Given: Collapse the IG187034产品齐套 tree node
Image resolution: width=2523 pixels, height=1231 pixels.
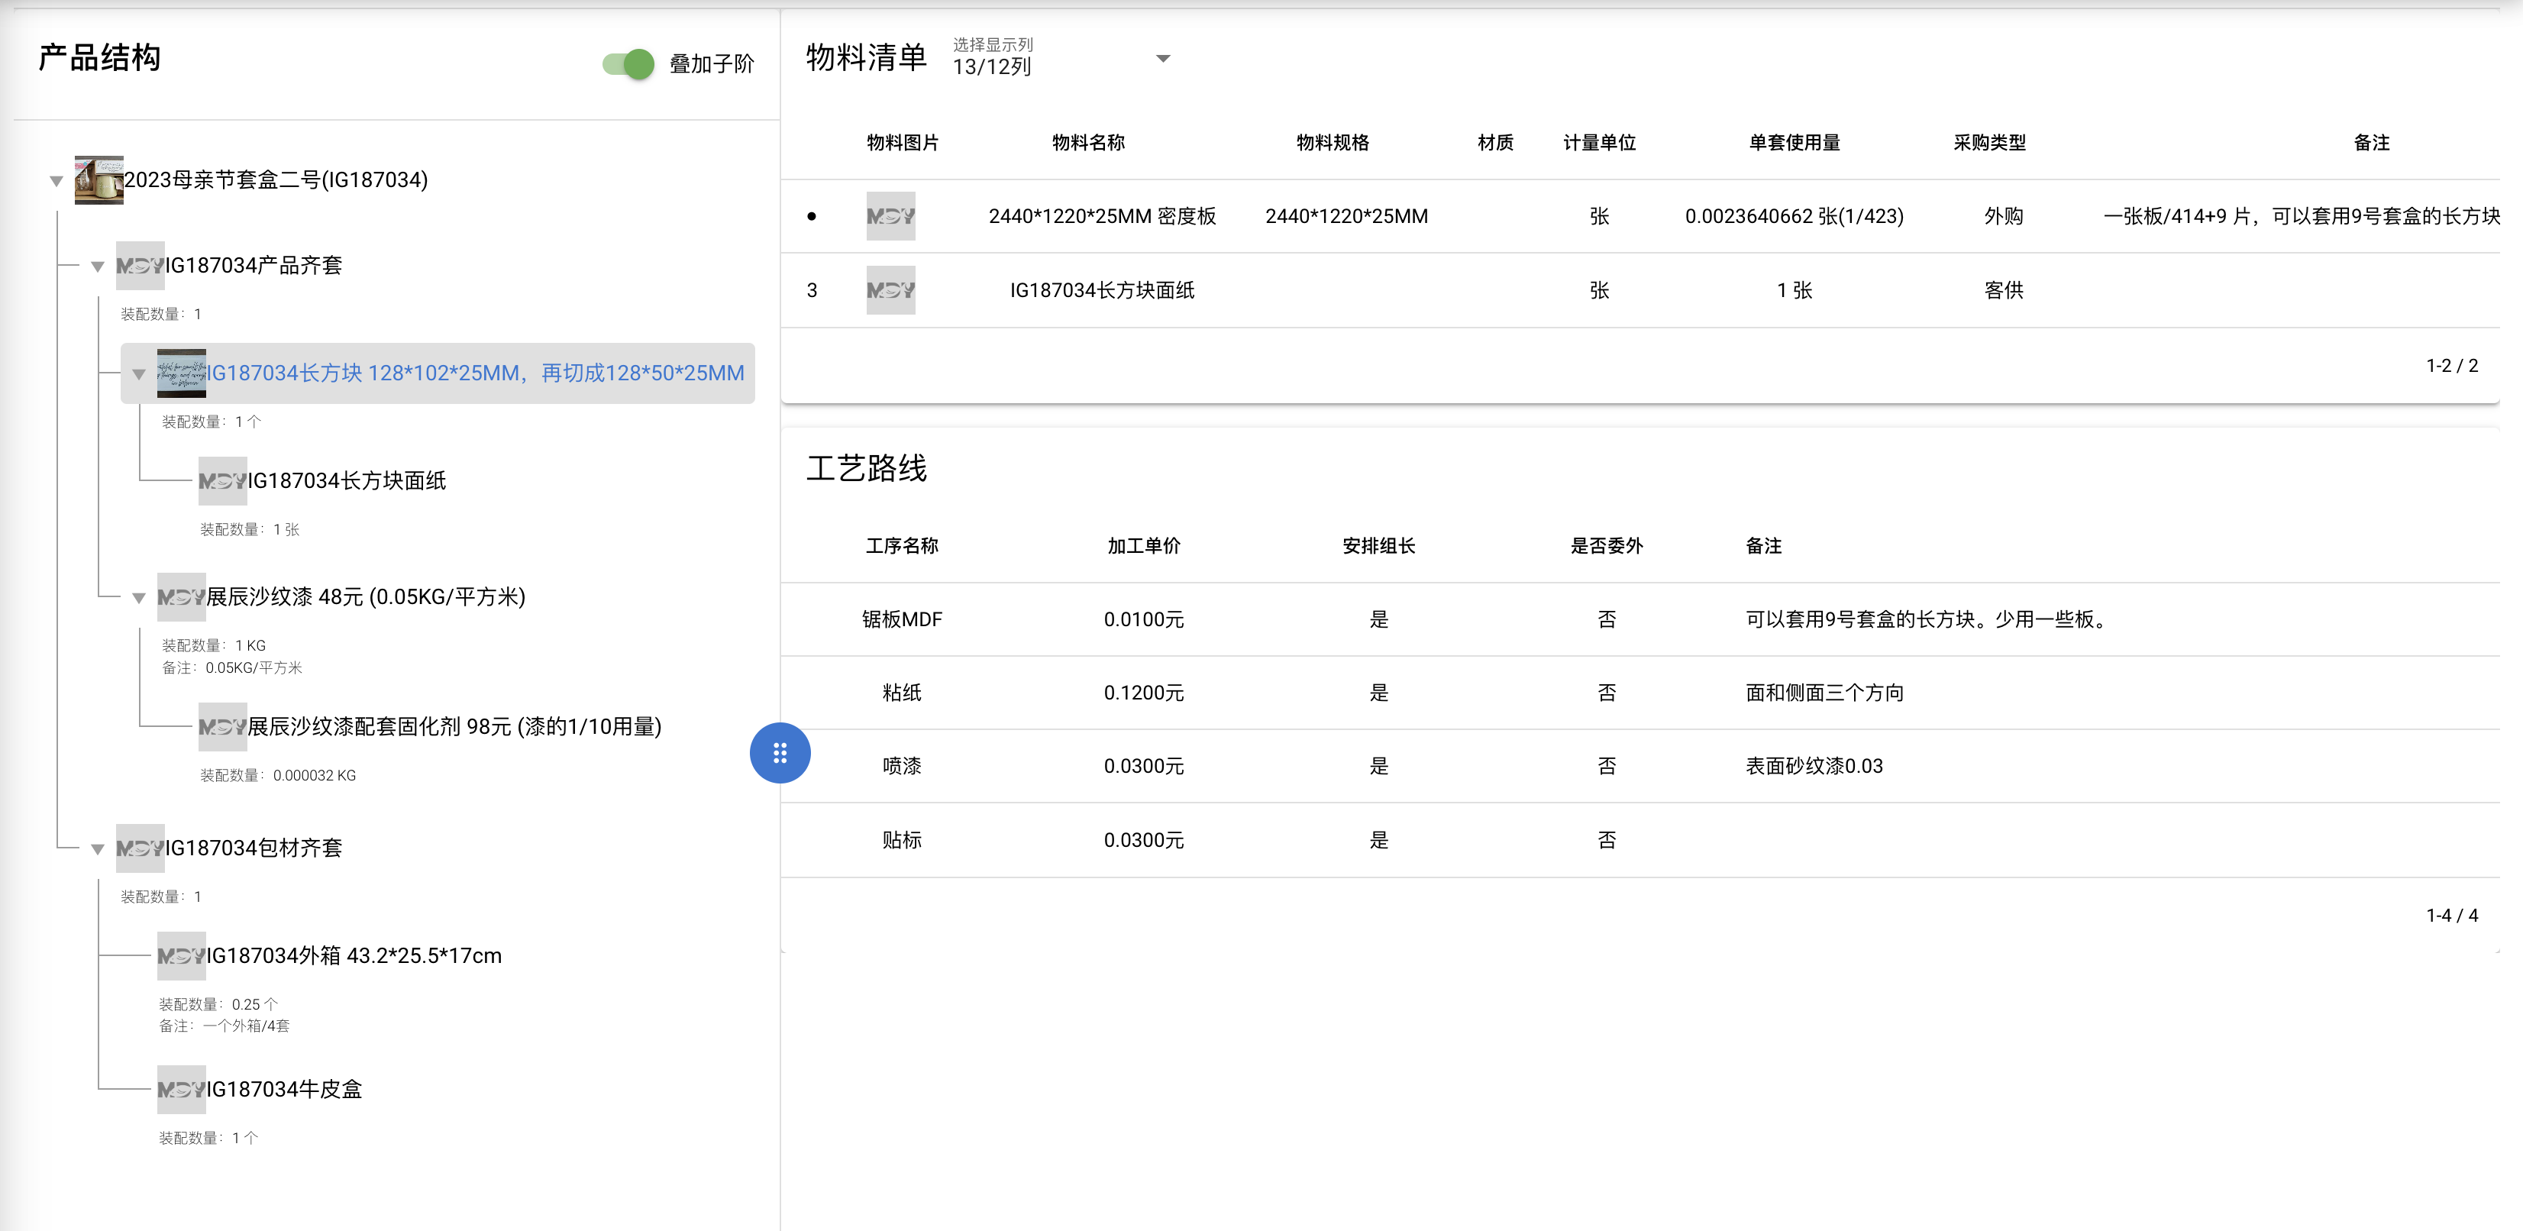Looking at the screenshot, I should point(98,267).
